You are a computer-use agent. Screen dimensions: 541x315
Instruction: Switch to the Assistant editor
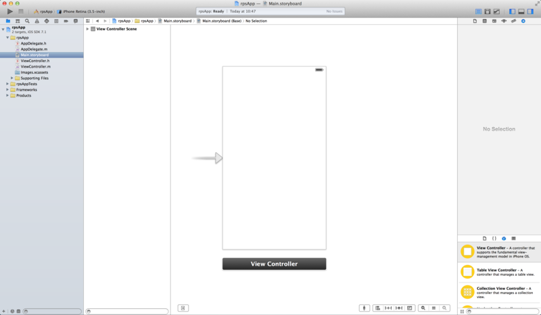488,11
